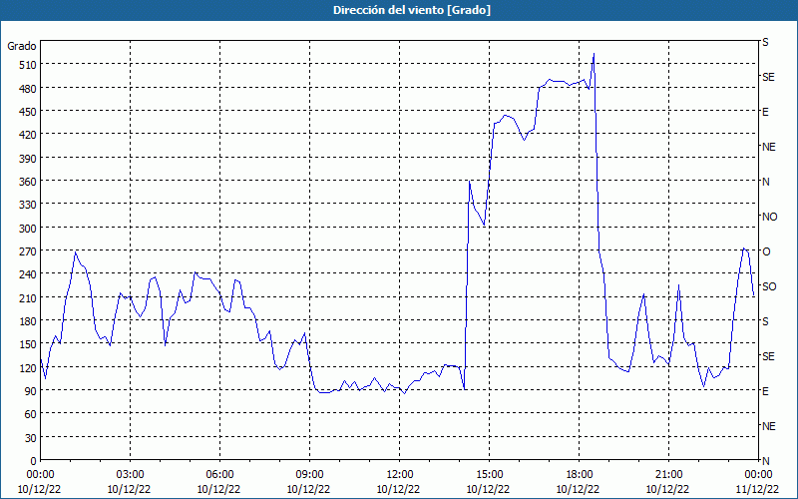
Task: Select the 03:00 time axis label
Action: [130, 474]
